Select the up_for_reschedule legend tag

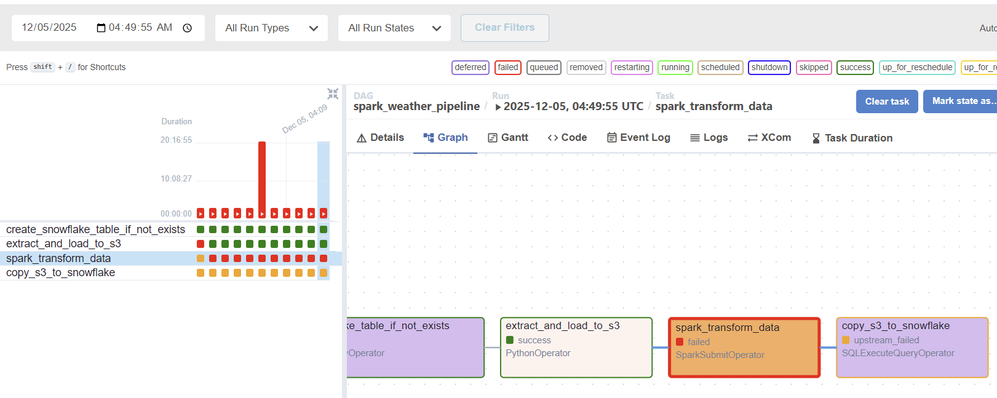pyautogui.click(x=917, y=68)
